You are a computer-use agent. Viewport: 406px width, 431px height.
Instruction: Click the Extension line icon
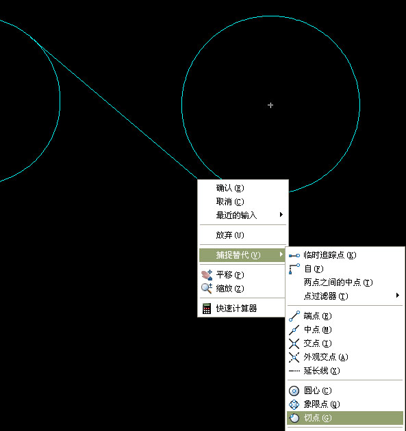[x=294, y=371]
